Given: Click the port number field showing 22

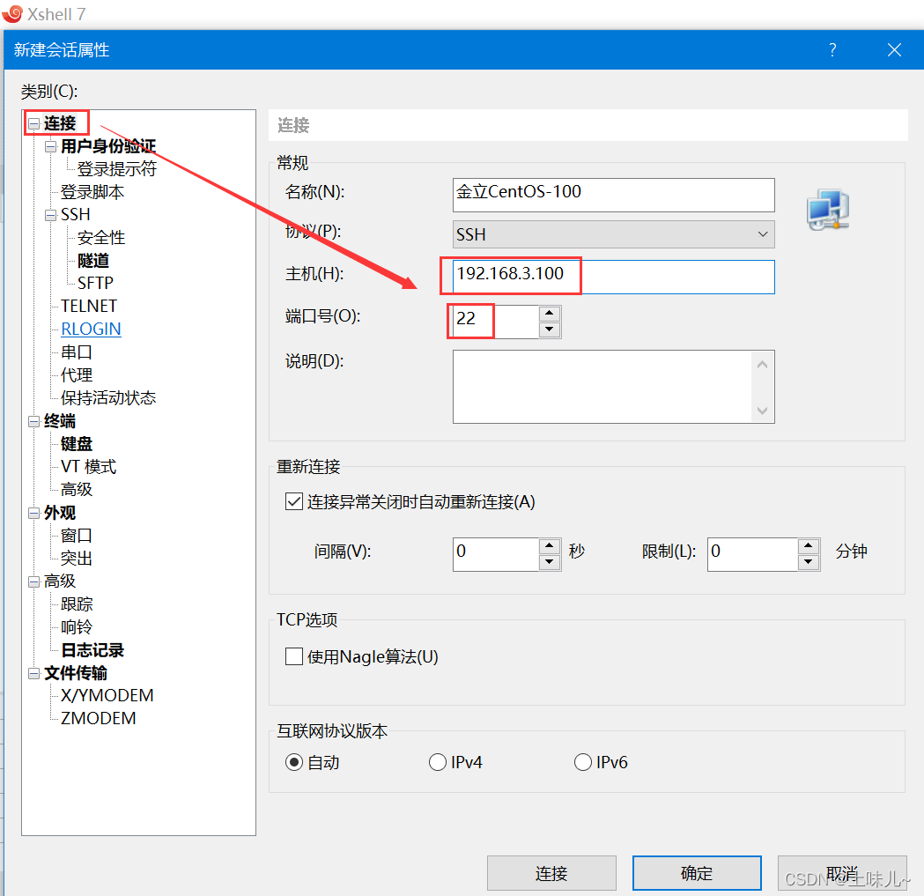Looking at the screenshot, I should (496, 322).
